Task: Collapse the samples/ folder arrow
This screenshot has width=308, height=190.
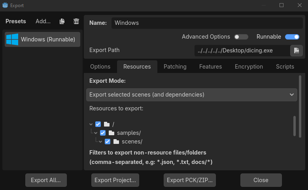Action: click(x=96, y=133)
